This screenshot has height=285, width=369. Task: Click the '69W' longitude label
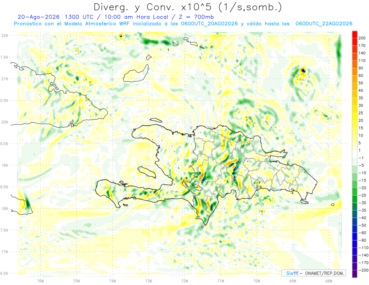293,281
